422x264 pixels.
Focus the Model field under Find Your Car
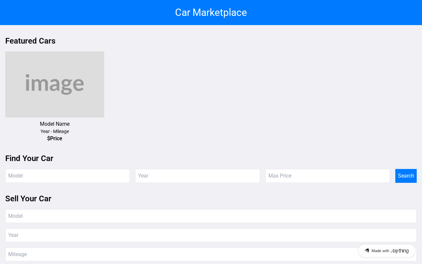coord(68,176)
